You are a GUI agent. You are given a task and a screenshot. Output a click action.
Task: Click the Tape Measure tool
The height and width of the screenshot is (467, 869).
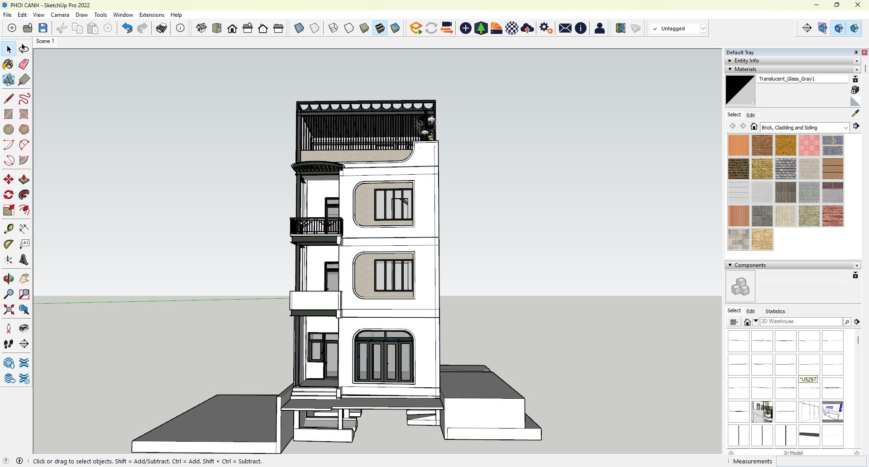tap(8, 229)
